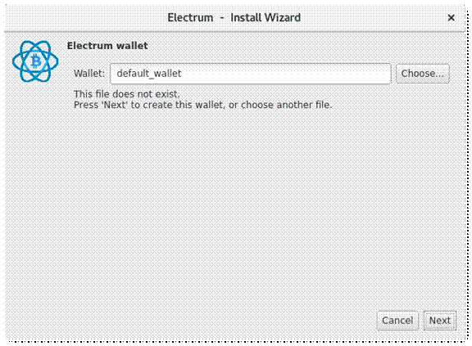472x346 pixels.
Task: Click the empty title bar area left of the title
Action: (84, 18)
